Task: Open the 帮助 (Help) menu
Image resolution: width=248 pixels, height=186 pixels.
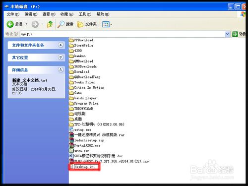Action: coord(103,14)
